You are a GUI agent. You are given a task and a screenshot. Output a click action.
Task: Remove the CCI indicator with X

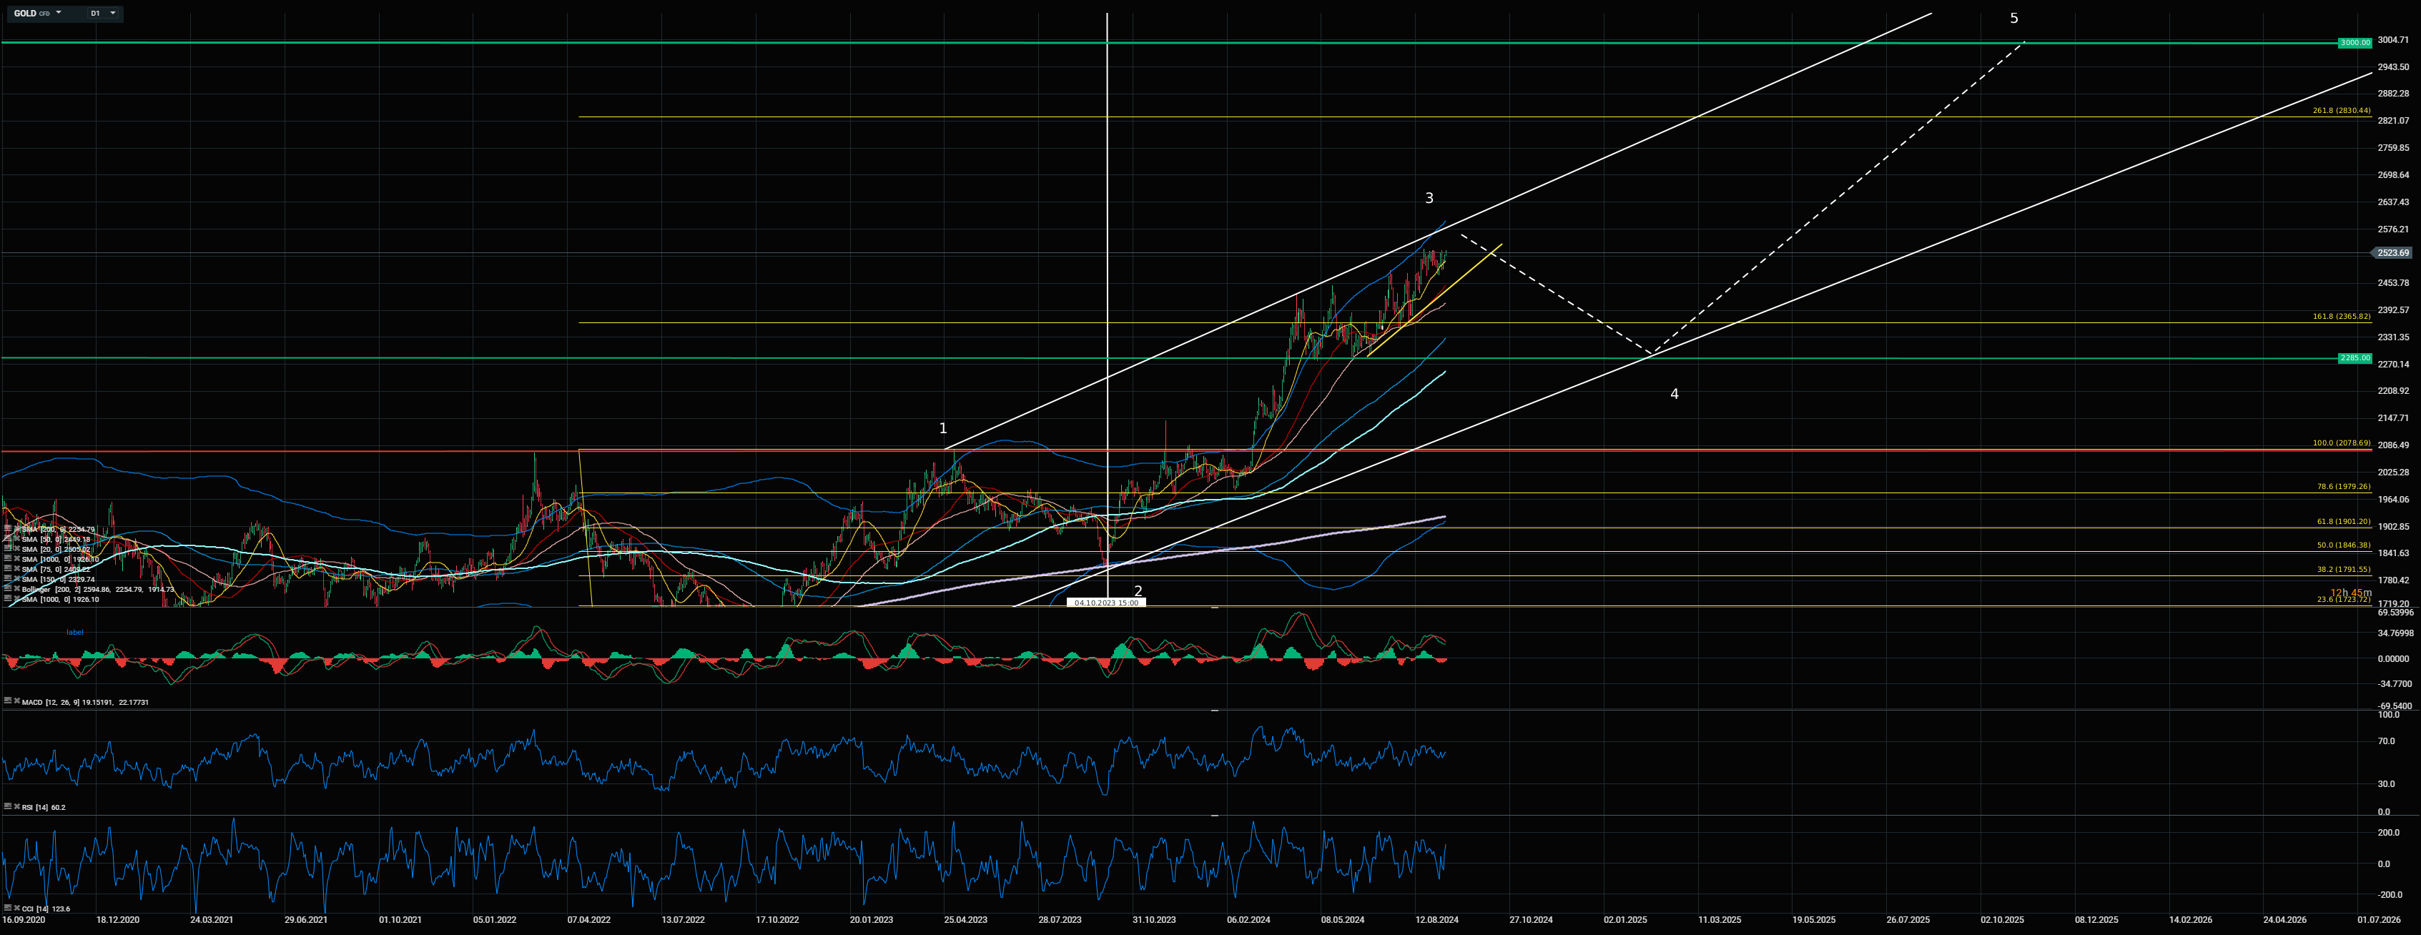(17, 908)
